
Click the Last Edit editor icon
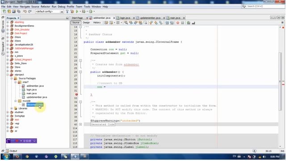[x=106, y=23]
